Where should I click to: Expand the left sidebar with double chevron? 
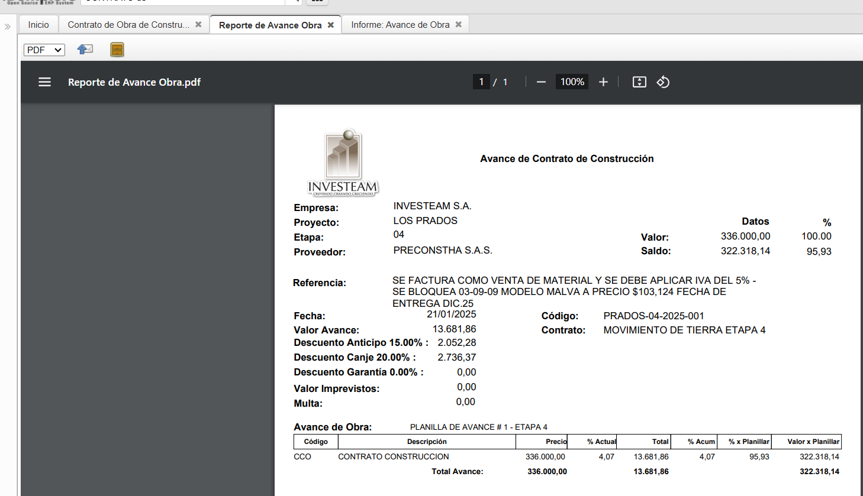(x=8, y=27)
